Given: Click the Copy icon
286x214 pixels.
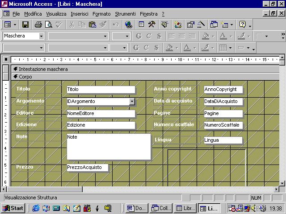Looking at the screenshot, I should pos(82,25).
